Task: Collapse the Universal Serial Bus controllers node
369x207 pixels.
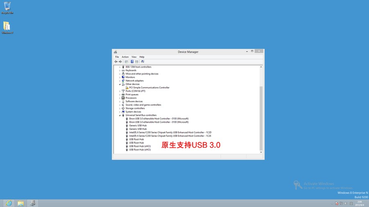Action: tap(120, 115)
